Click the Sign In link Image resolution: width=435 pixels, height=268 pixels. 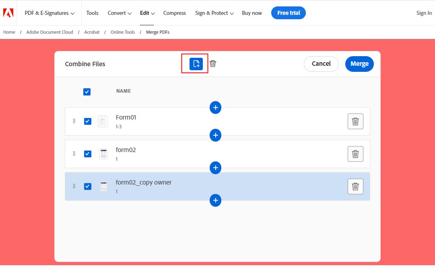click(x=424, y=13)
